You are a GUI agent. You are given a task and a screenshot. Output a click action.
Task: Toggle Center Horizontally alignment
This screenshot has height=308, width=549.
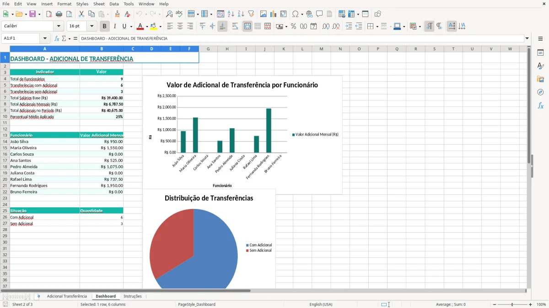click(x=180, y=26)
